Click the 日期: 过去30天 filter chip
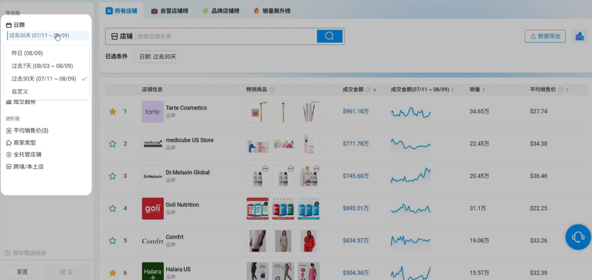 pos(157,57)
